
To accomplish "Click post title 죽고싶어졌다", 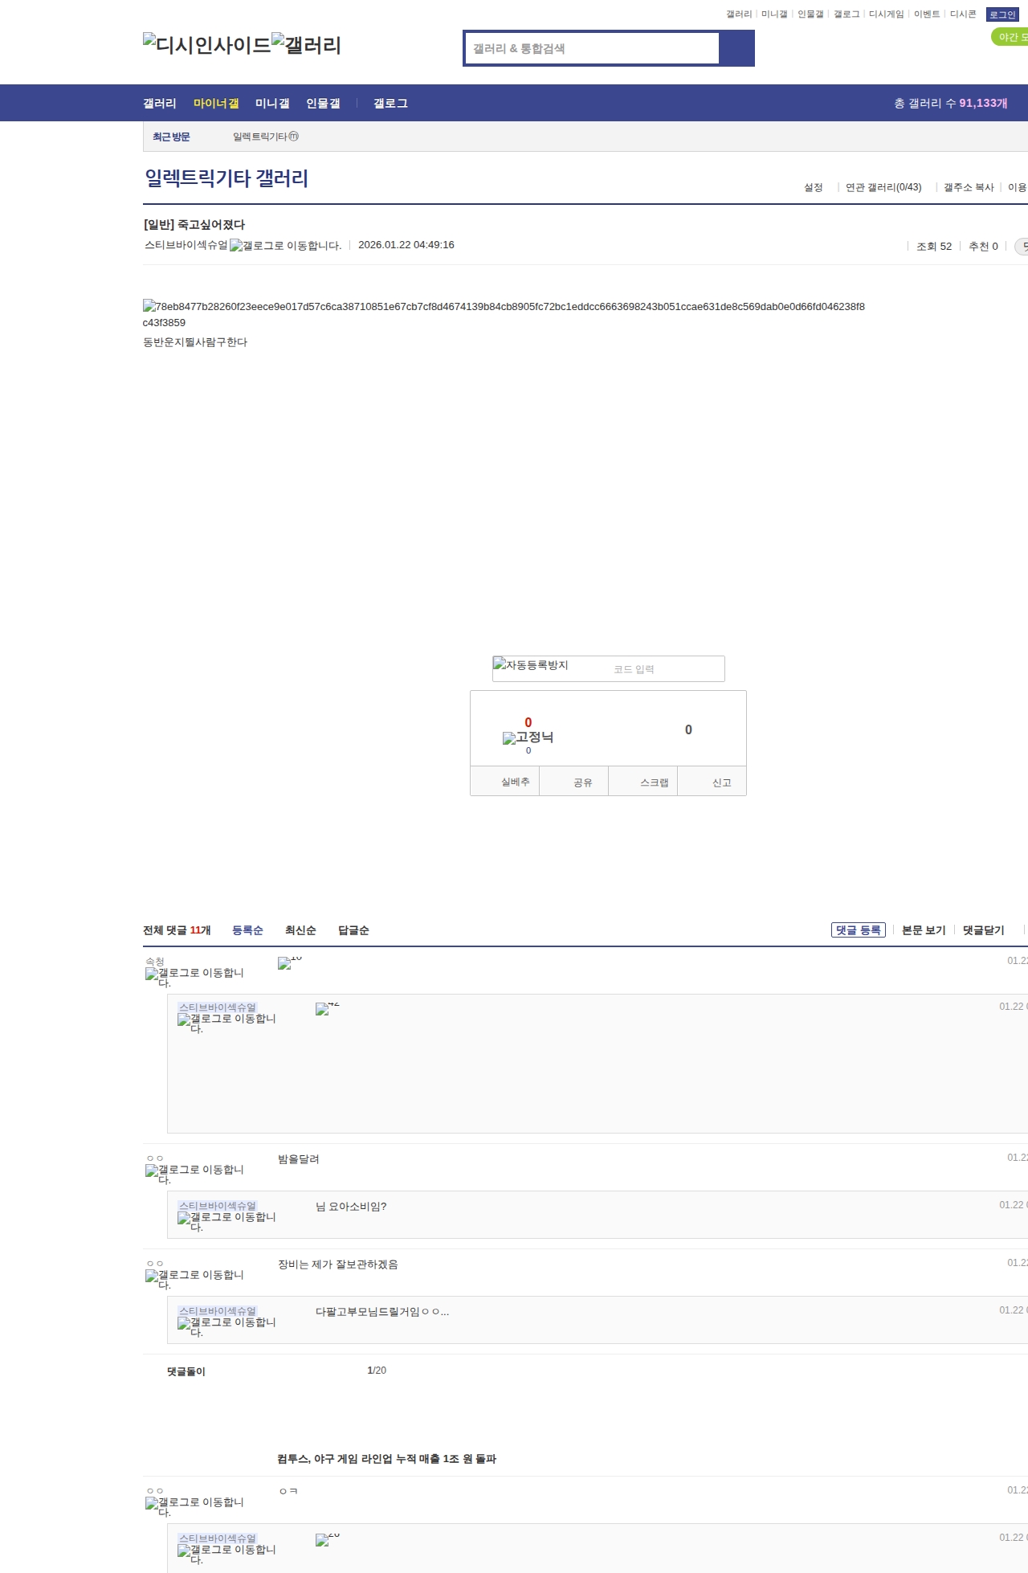I will (211, 225).
